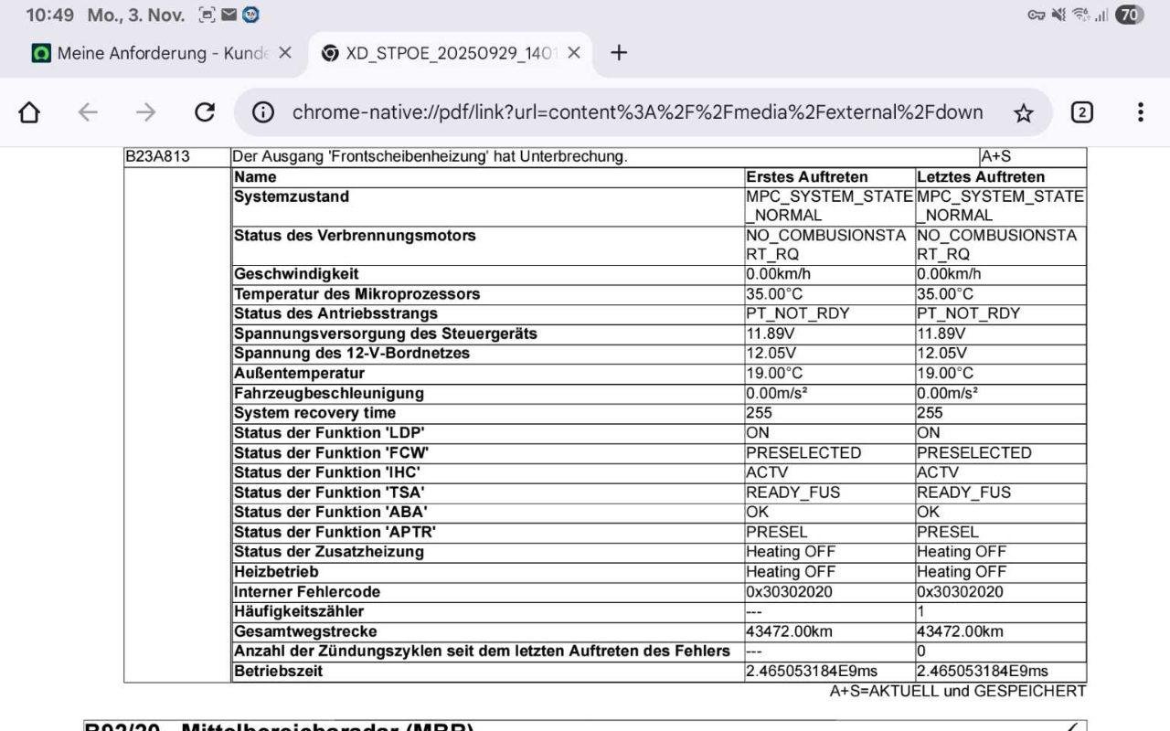Tap the battery indicator showing 70
This screenshot has width=1170, height=731.
click(1130, 15)
